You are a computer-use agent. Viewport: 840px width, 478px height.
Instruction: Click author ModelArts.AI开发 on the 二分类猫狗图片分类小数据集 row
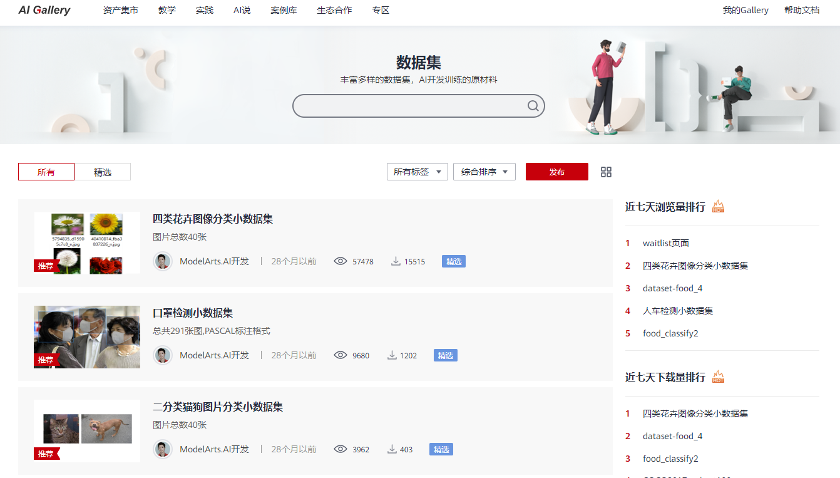(x=214, y=449)
